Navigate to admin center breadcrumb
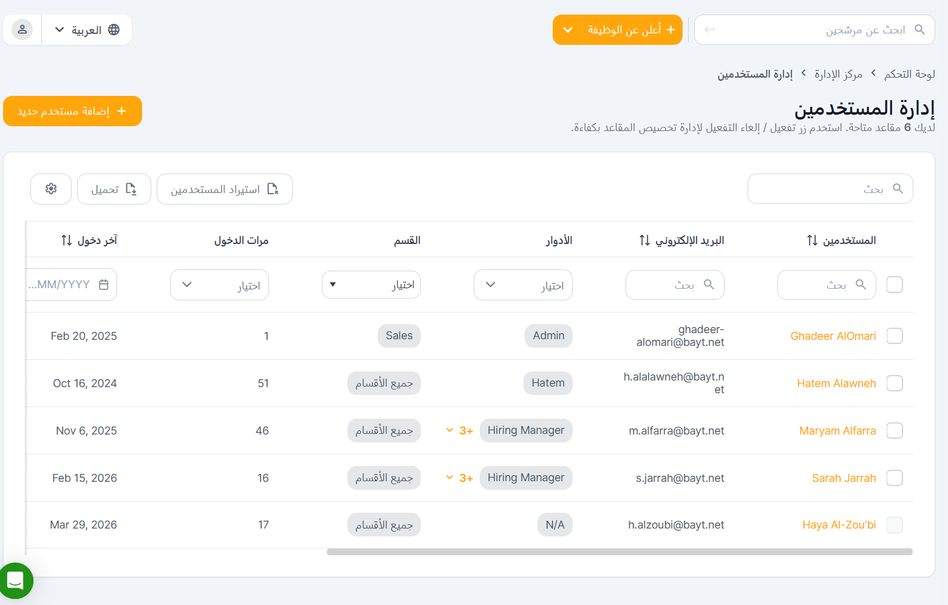Viewport: 948px width, 605px height. coord(838,74)
